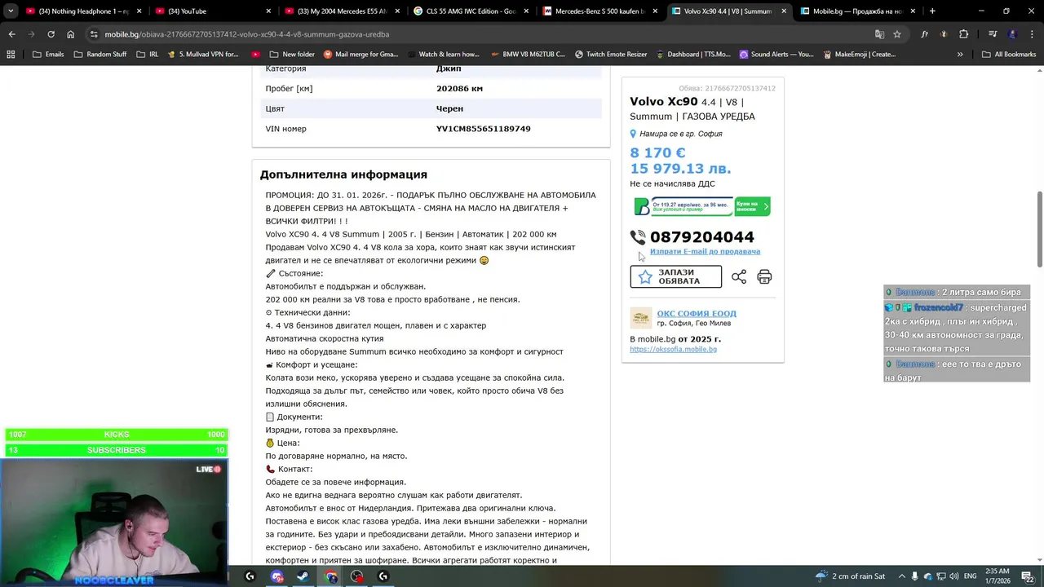Image resolution: width=1044 pixels, height=587 pixels.
Task: Open the Extensions puzzle menu
Action: (964, 34)
